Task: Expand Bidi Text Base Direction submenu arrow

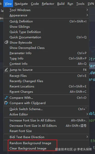Action: pyautogui.click(x=87, y=137)
